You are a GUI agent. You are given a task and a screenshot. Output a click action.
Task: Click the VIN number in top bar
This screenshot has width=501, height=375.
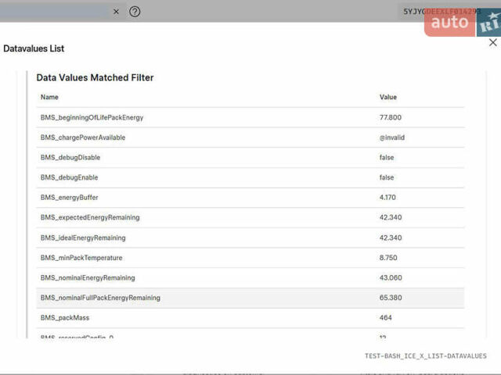click(442, 12)
